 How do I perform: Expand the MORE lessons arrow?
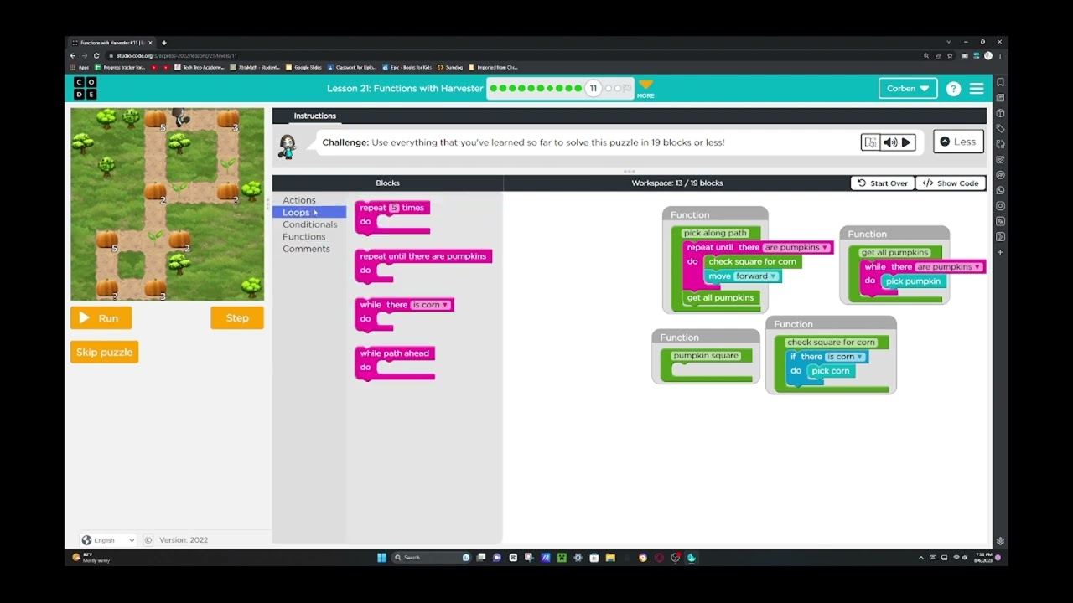645,88
